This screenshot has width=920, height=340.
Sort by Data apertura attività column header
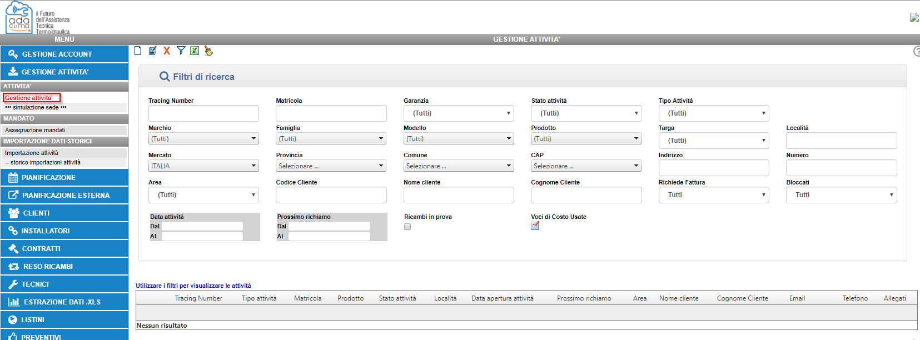tap(503, 298)
